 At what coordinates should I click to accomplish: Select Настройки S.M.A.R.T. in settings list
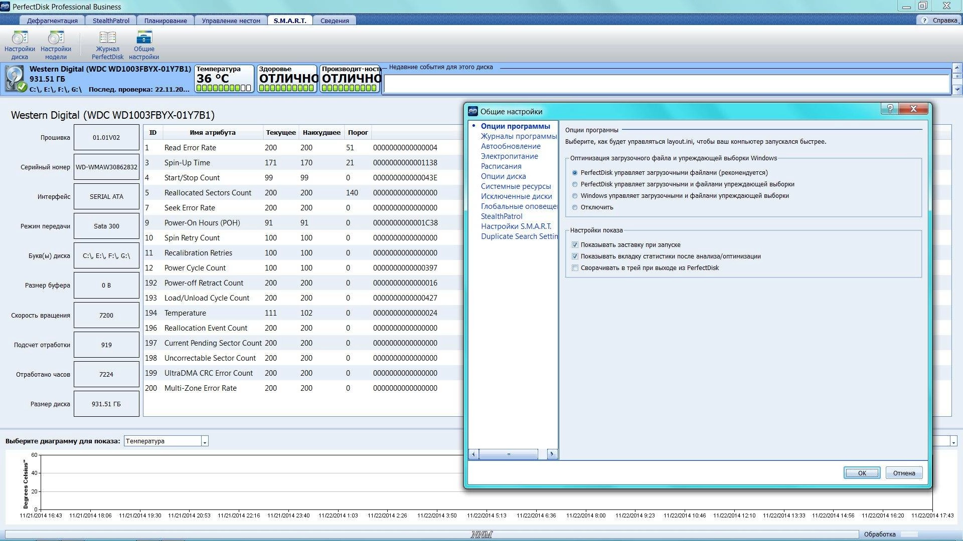pyautogui.click(x=516, y=226)
